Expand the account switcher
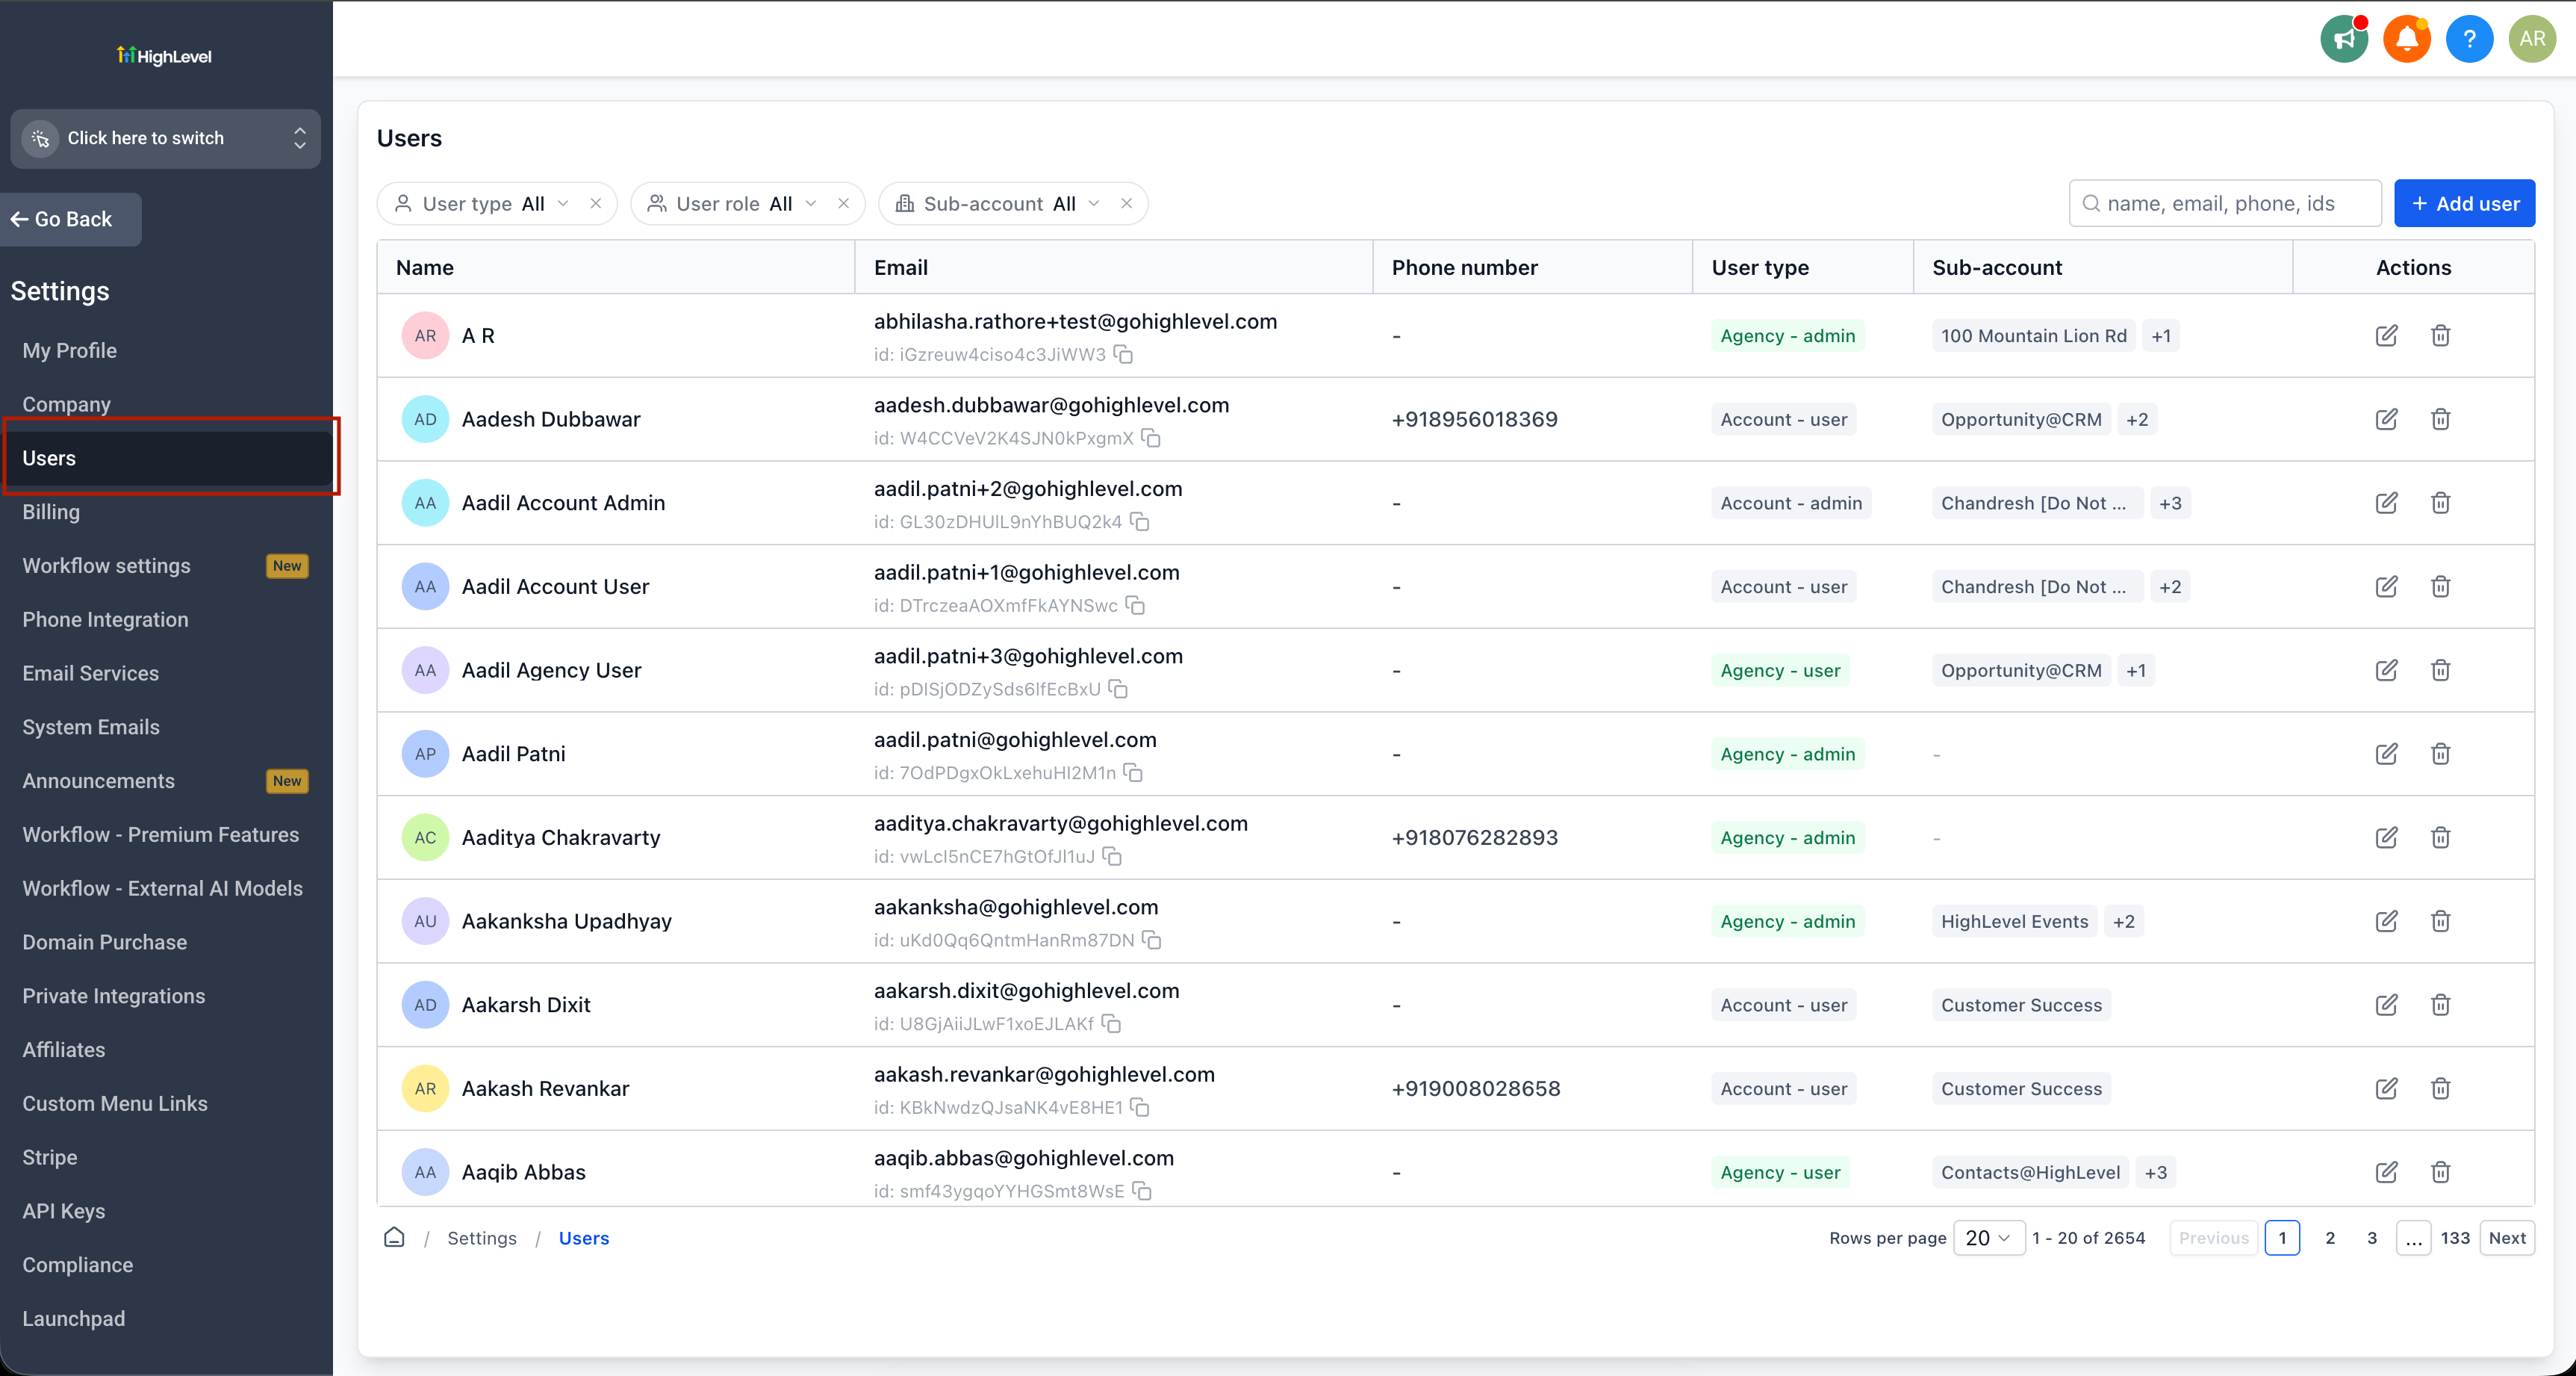2576x1376 pixels. click(x=165, y=138)
